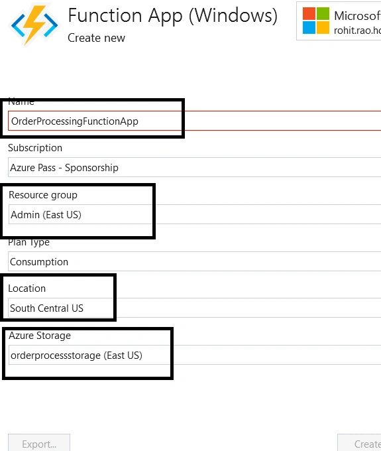Viewport: 381px width, 451px height.
Task: Click the Location field label
Action: point(27,289)
